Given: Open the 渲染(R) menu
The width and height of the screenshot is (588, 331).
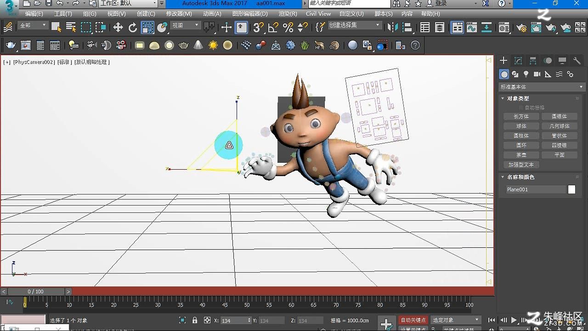Looking at the screenshot, I should (288, 14).
